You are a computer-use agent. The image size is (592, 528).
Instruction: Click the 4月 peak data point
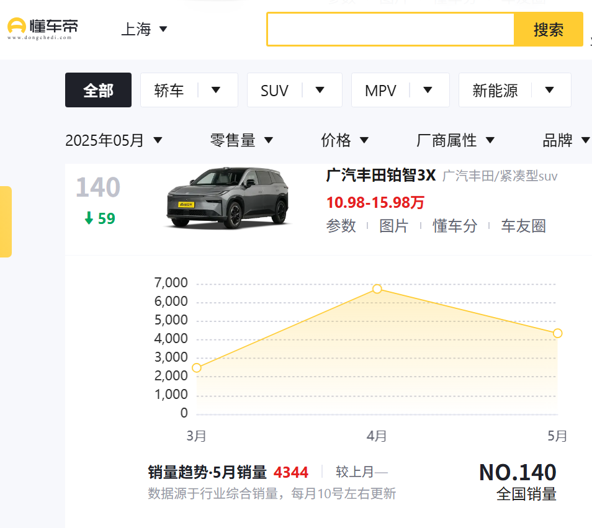(x=377, y=289)
